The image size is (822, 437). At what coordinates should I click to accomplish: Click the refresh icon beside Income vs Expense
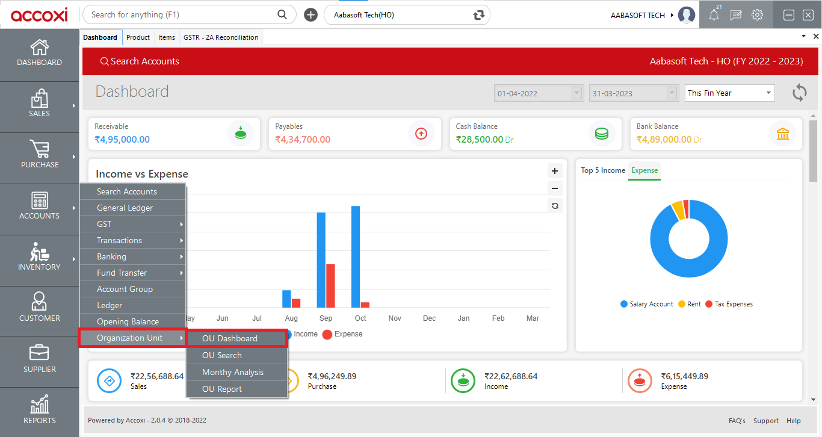(x=554, y=205)
